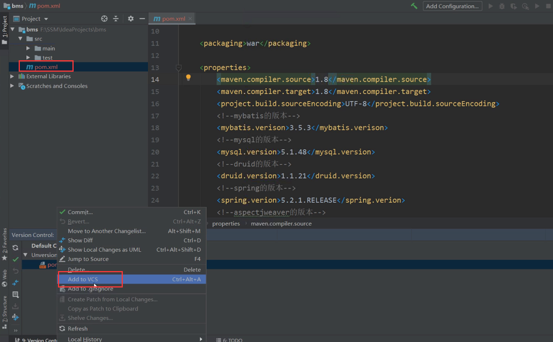Screen dimensions: 553x342
Task: Open the Project panel settings gear
Action: [x=130, y=18]
